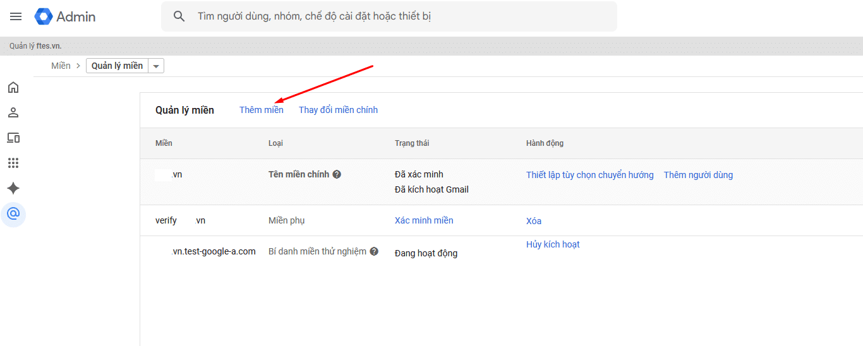
Task: Click the Google Admin logo
Action: coord(66,16)
